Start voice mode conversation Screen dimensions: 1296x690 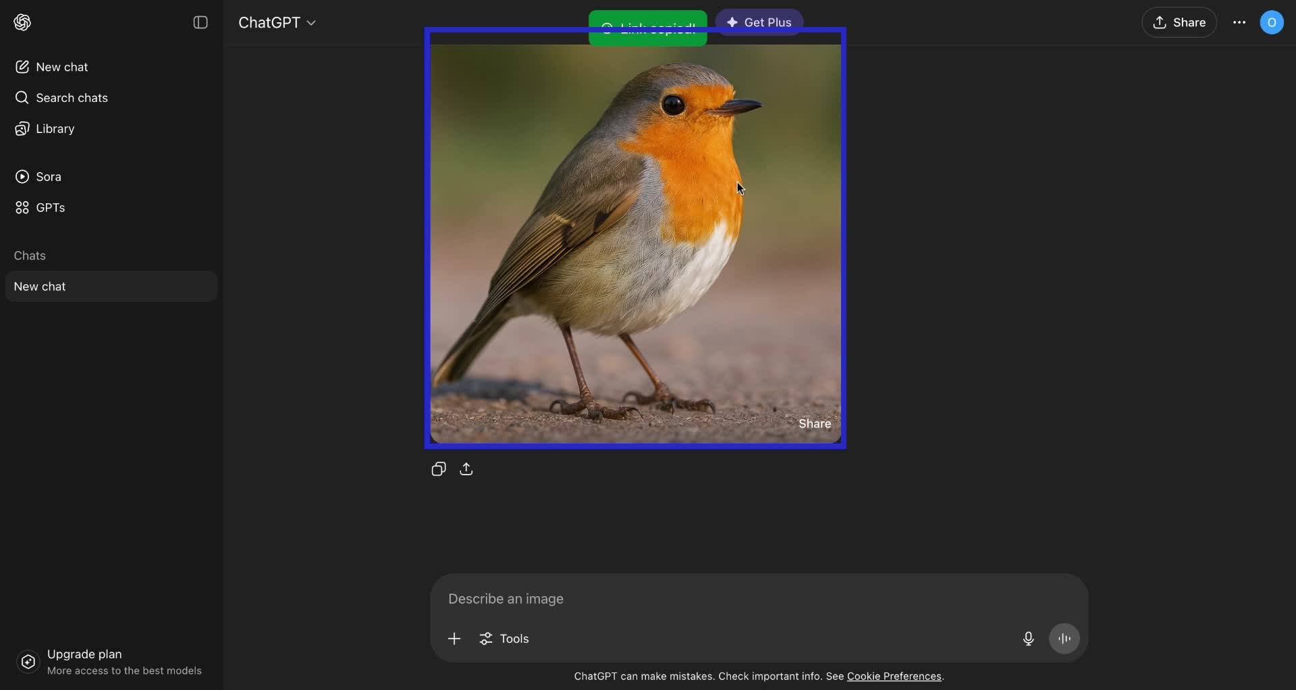tap(1064, 638)
